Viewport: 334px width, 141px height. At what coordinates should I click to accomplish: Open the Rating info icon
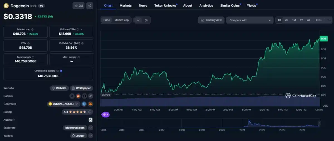pyautogui.click(x=90, y=112)
